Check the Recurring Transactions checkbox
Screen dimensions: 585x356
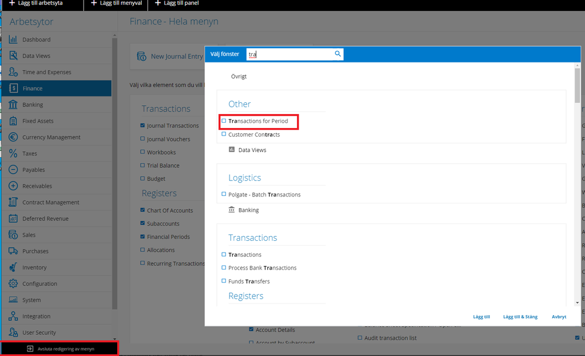point(142,263)
